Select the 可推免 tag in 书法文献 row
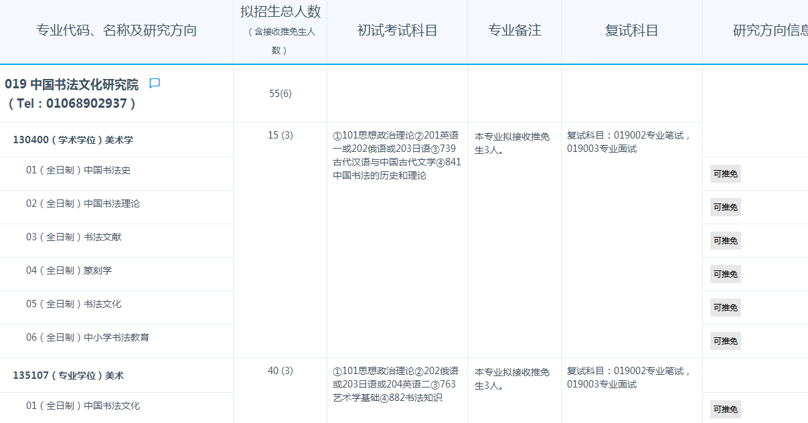The width and height of the screenshot is (808, 423). pos(725,241)
